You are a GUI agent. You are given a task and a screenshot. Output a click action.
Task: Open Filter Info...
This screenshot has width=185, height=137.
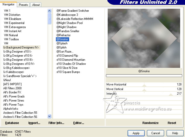point(56,123)
